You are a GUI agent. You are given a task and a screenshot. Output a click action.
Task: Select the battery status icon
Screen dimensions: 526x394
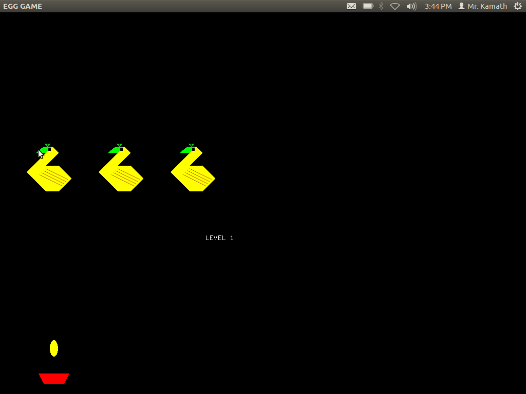tap(368, 6)
